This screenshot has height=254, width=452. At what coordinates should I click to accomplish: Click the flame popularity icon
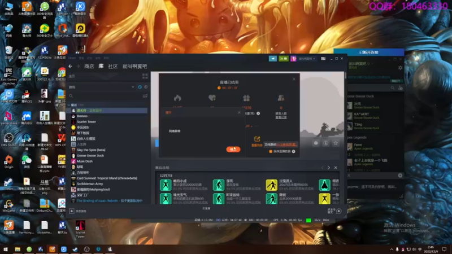(x=177, y=98)
